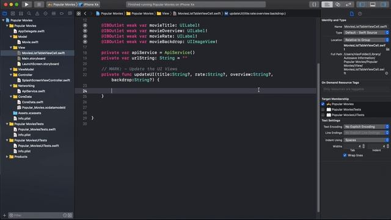Screen dimensions: 391x220
Task: Select the Quick Help inspector tab
Action: coord(360,13)
